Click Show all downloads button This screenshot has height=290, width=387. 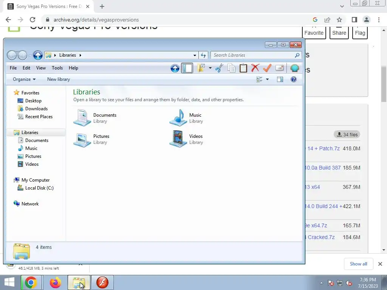[x=358, y=264]
